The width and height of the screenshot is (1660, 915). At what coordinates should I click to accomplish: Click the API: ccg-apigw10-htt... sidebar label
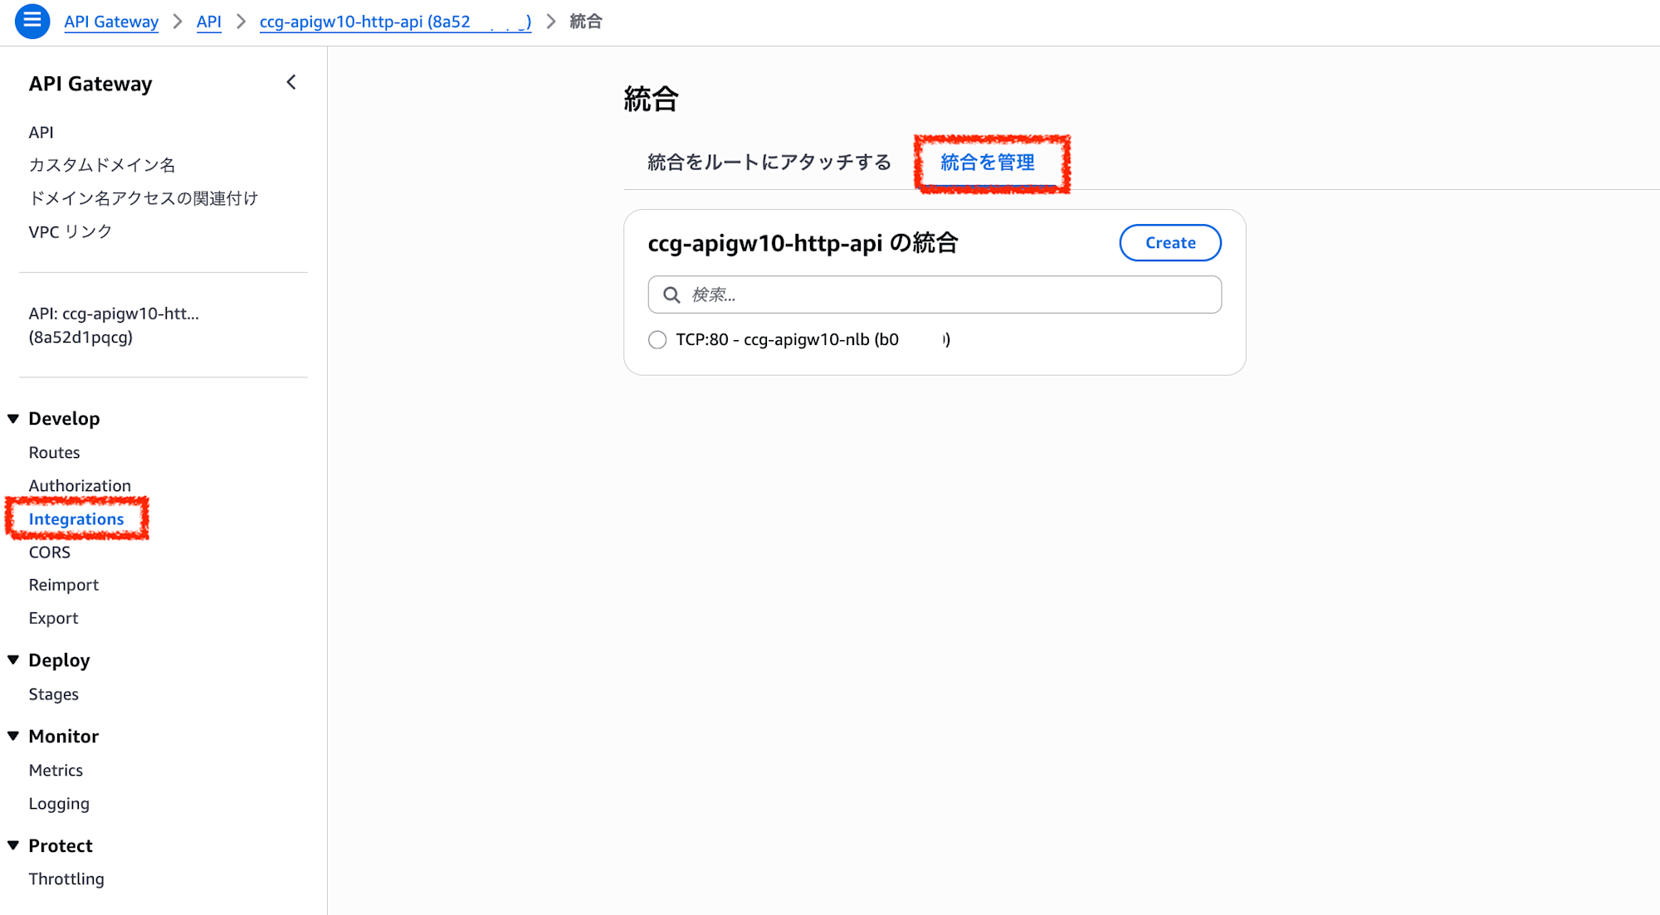click(x=114, y=325)
